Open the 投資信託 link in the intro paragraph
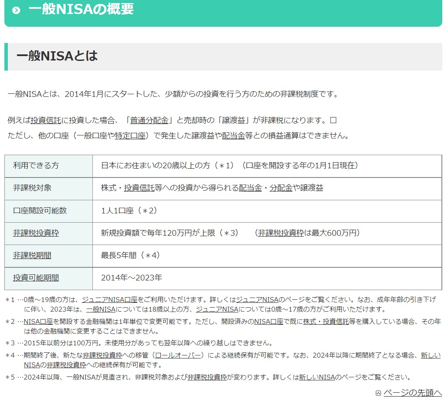448x401 pixels. [x=46, y=121]
